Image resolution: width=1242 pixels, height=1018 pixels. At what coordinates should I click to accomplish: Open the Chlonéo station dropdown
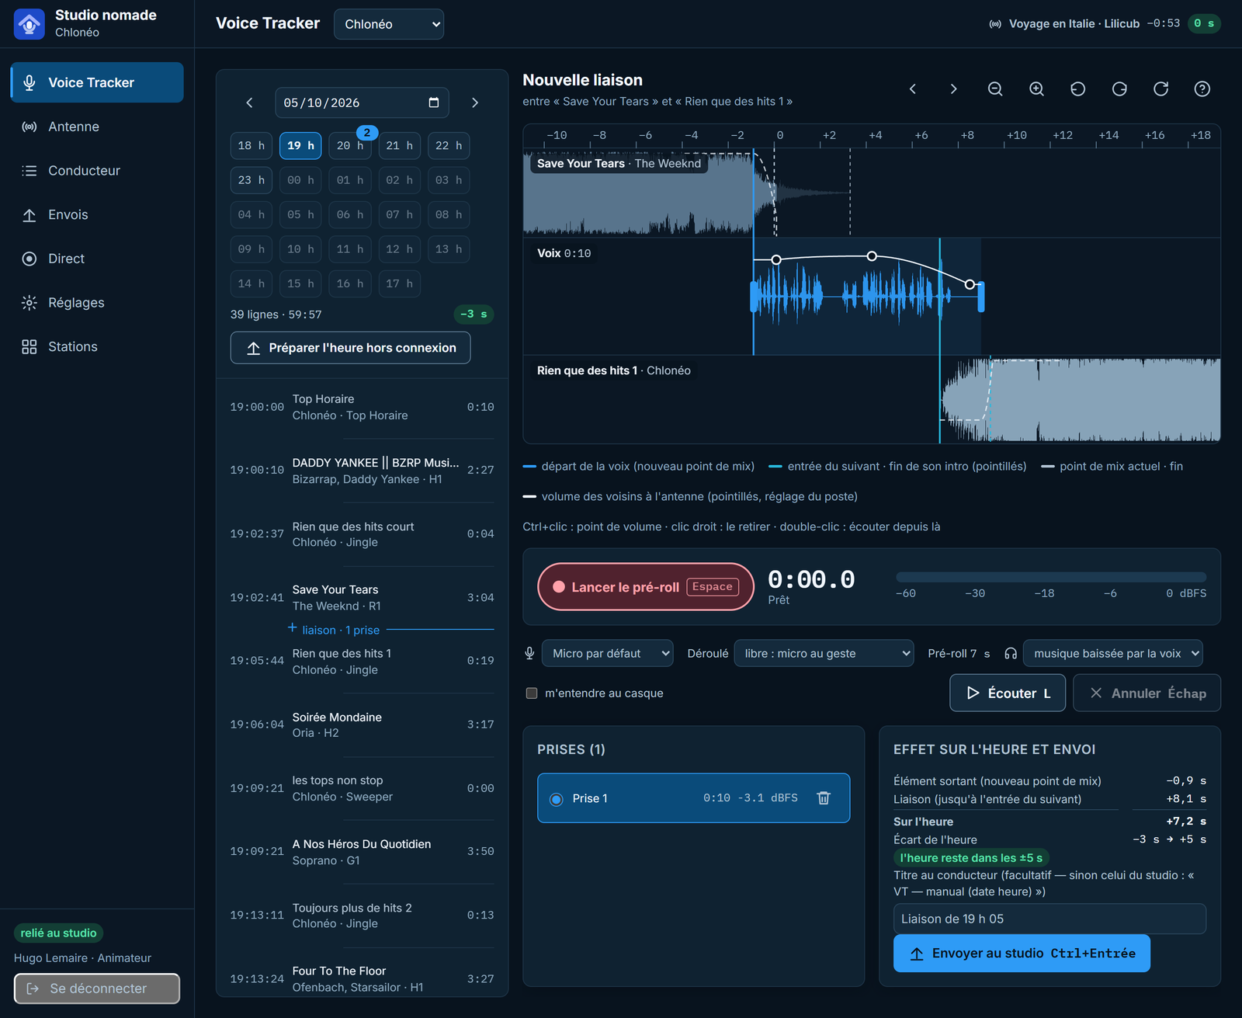389,24
